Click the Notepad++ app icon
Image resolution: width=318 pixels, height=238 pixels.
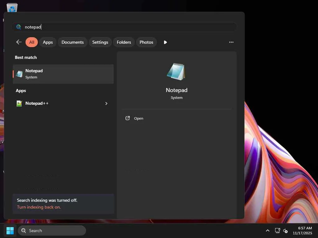coord(19,104)
